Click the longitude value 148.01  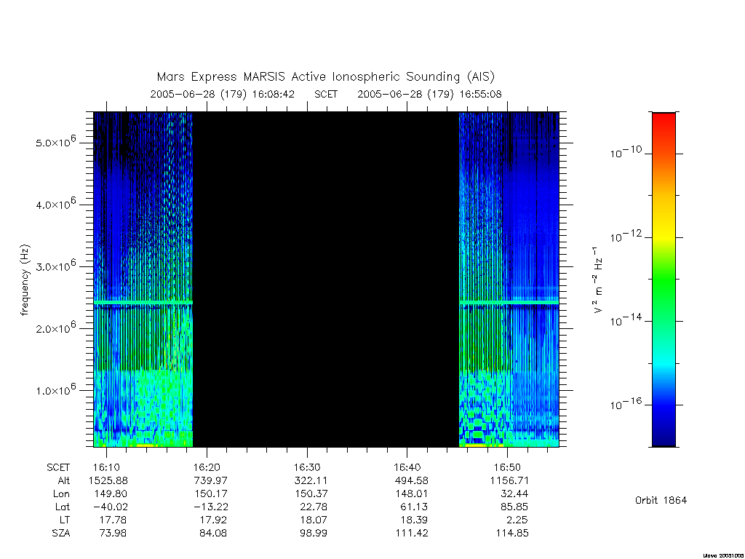pos(412,494)
